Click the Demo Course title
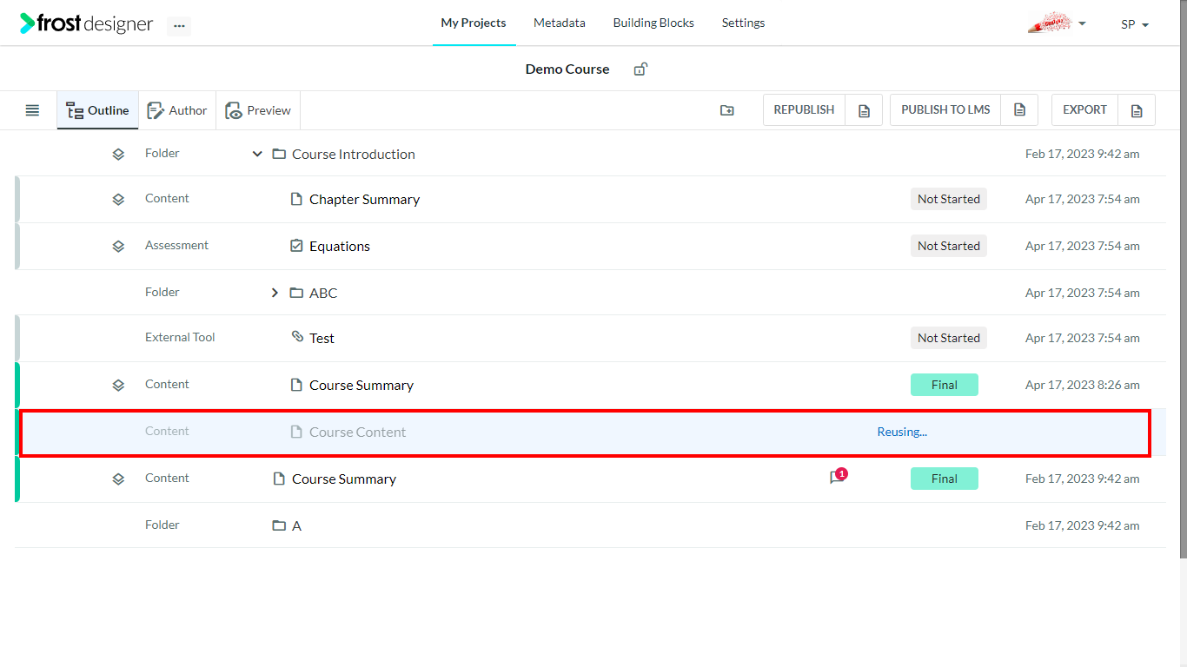Viewport: 1187px width, 667px height. [x=567, y=69]
